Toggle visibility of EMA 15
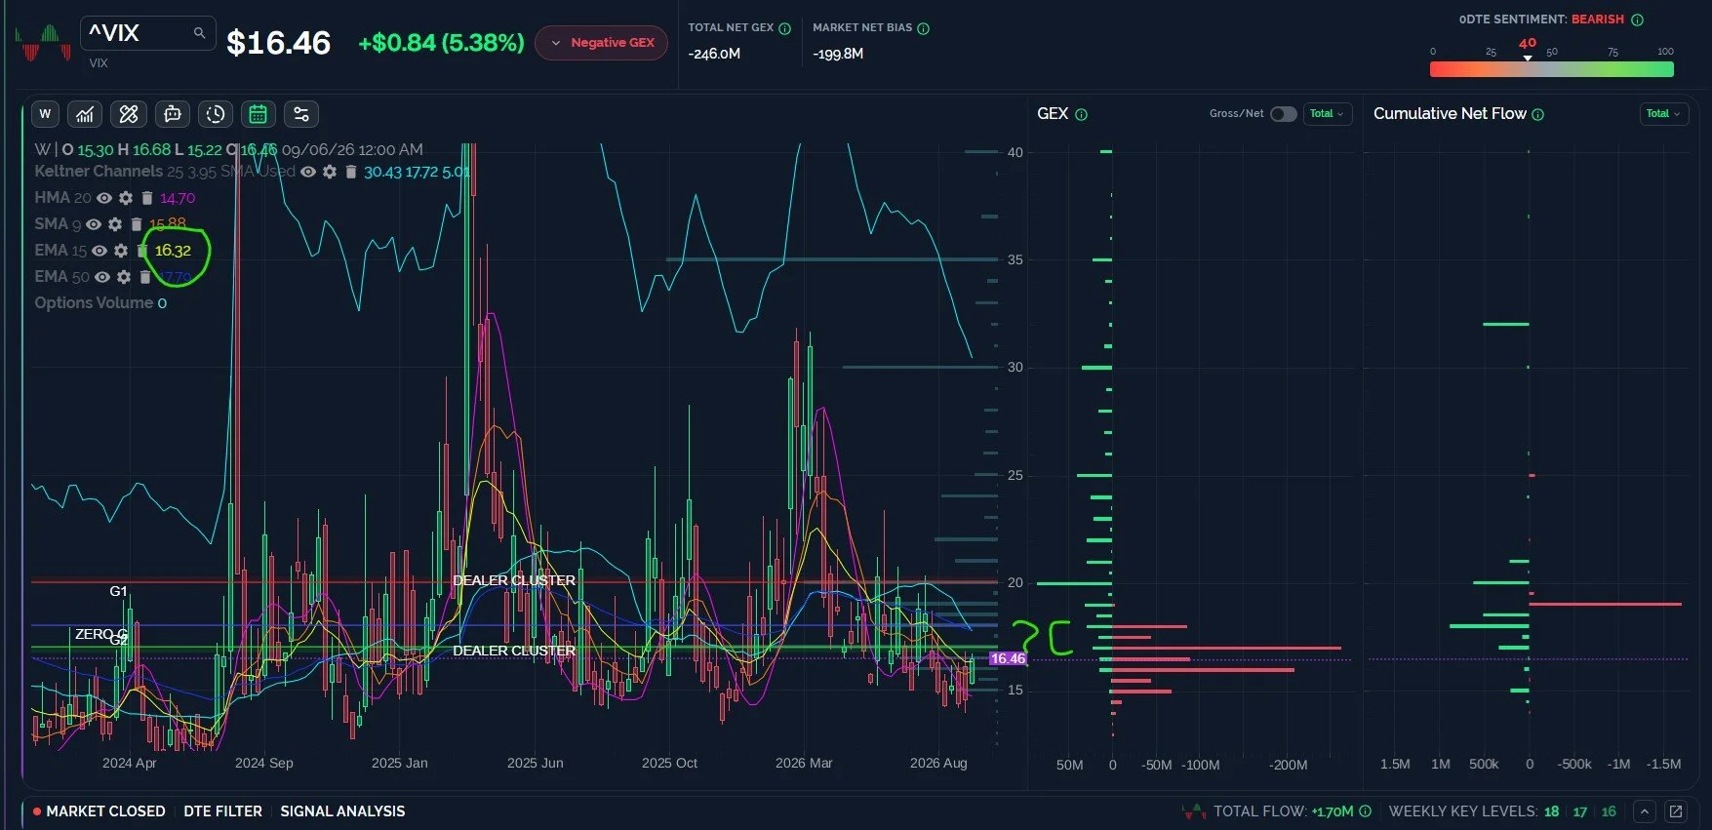The height and width of the screenshot is (830, 1712). tap(100, 251)
